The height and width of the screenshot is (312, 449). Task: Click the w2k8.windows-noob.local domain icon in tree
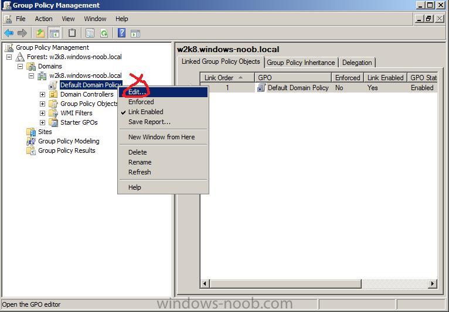(x=42, y=76)
